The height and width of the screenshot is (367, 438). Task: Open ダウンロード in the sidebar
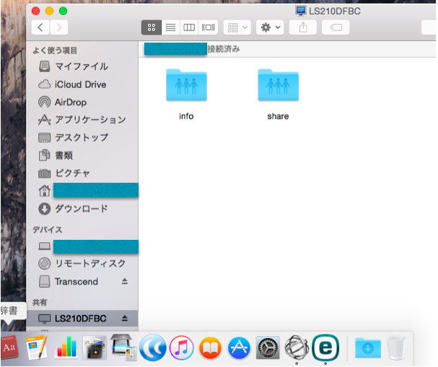(x=81, y=209)
